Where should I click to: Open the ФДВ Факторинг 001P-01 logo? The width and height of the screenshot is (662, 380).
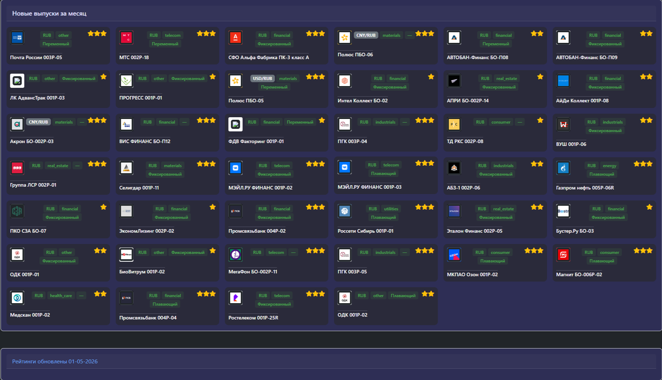(x=235, y=124)
